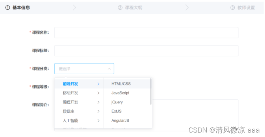Image resolution: width=265 pixels, height=137 pixels.
Task: Click the step 1 circled number icon
Action: 7,7
